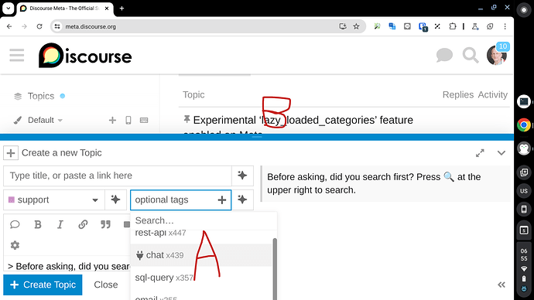The height and width of the screenshot is (300, 534).
Task: Click the AI sparkle button beside title field
Action: coord(242,176)
